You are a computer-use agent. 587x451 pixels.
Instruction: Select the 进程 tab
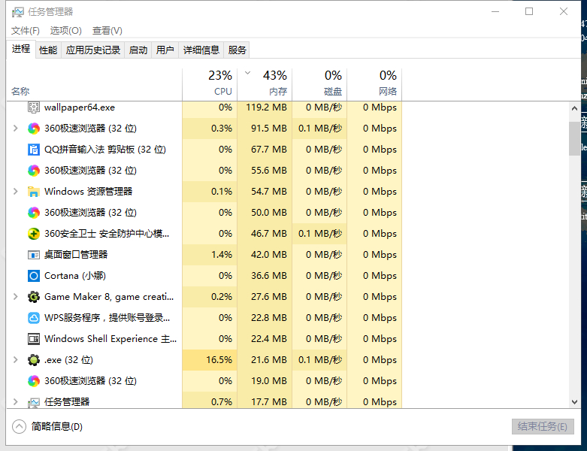pos(21,49)
